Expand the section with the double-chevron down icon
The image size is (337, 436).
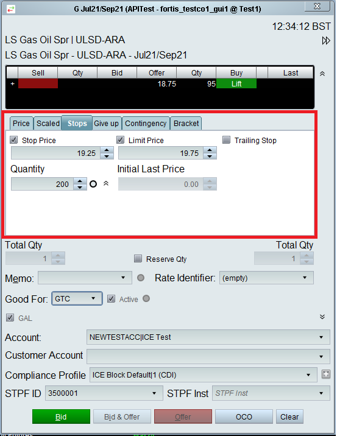pyautogui.click(x=322, y=317)
